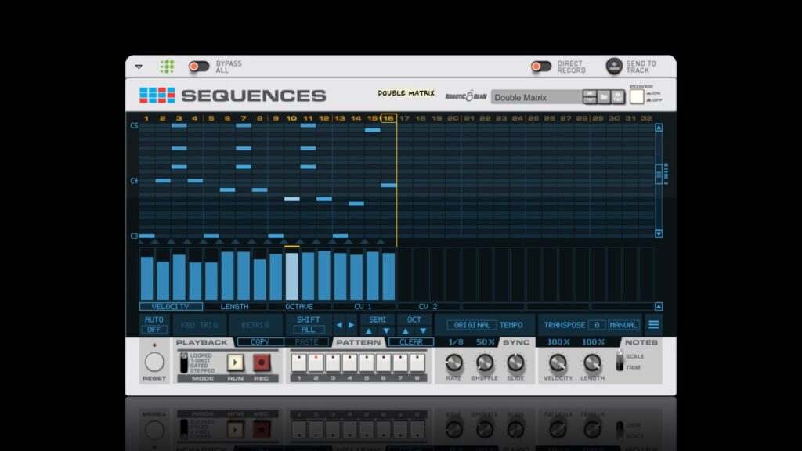802x451 pixels.
Task: Open the Original tempo selector
Action: coord(471,325)
